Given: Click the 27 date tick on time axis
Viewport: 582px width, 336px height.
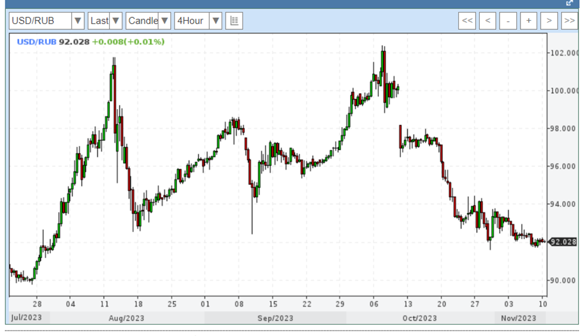Looking at the screenshot, I should [x=475, y=304].
